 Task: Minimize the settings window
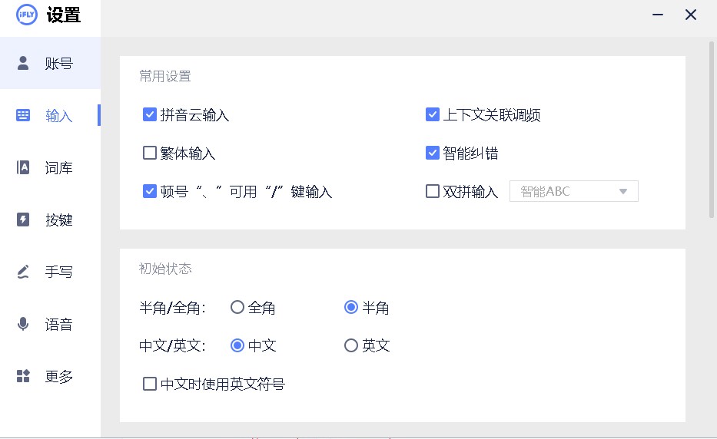(x=658, y=15)
